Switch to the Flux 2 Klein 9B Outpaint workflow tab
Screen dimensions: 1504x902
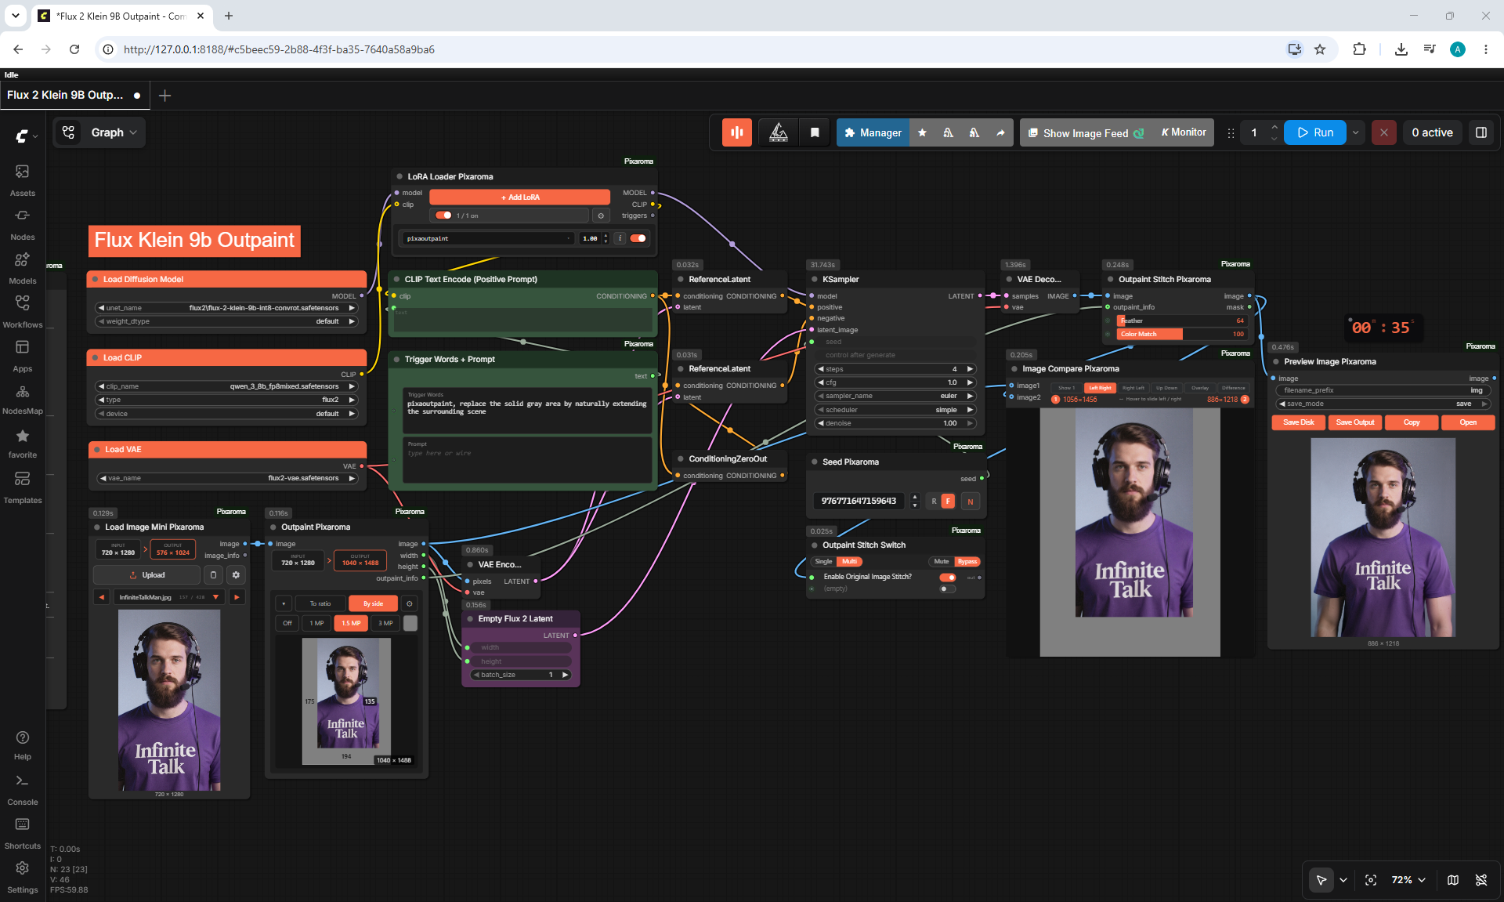coord(74,95)
